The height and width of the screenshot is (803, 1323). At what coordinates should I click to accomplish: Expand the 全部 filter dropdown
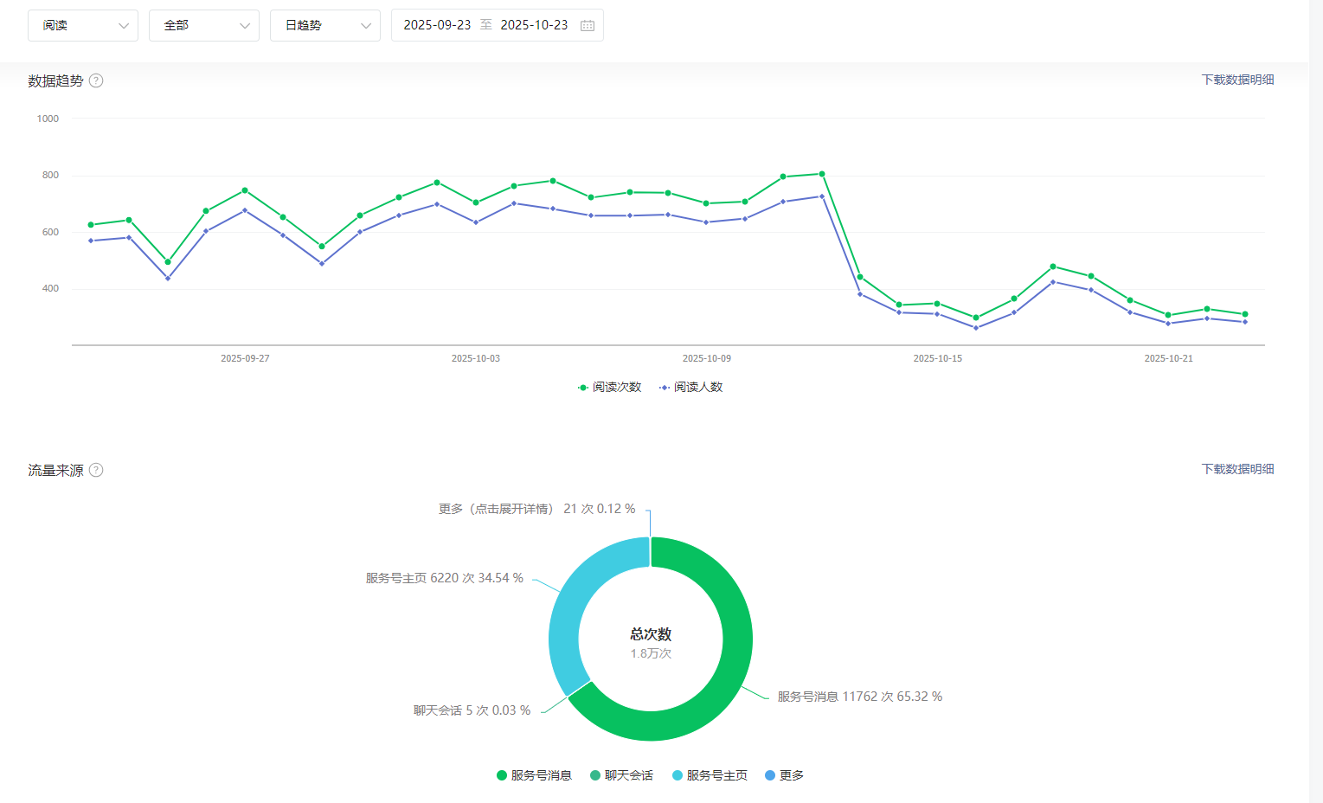204,26
